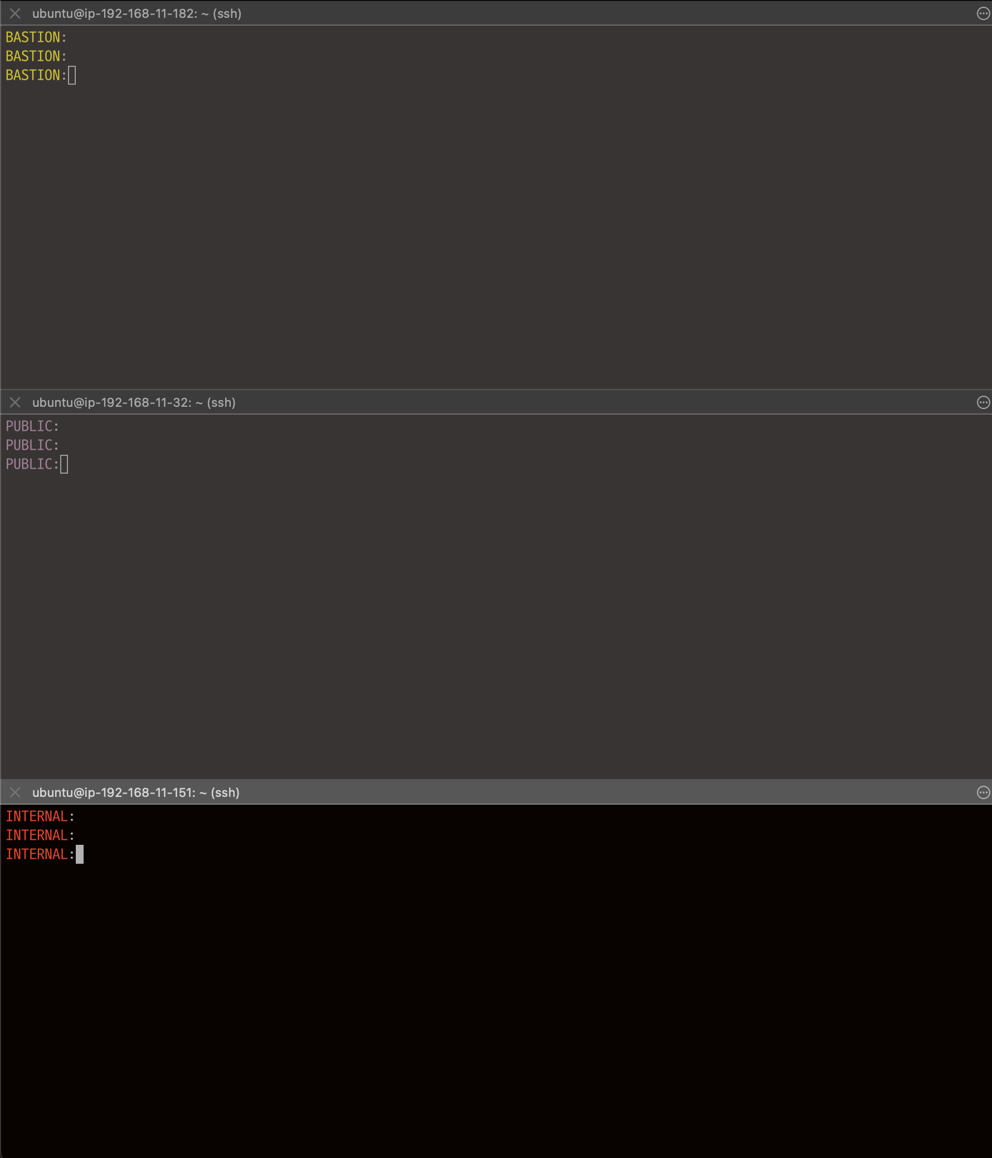This screenshot has width=992, height=1158.
Task: Click the cursor at the last INTERNAL prompt
Action: coord(80,854)
